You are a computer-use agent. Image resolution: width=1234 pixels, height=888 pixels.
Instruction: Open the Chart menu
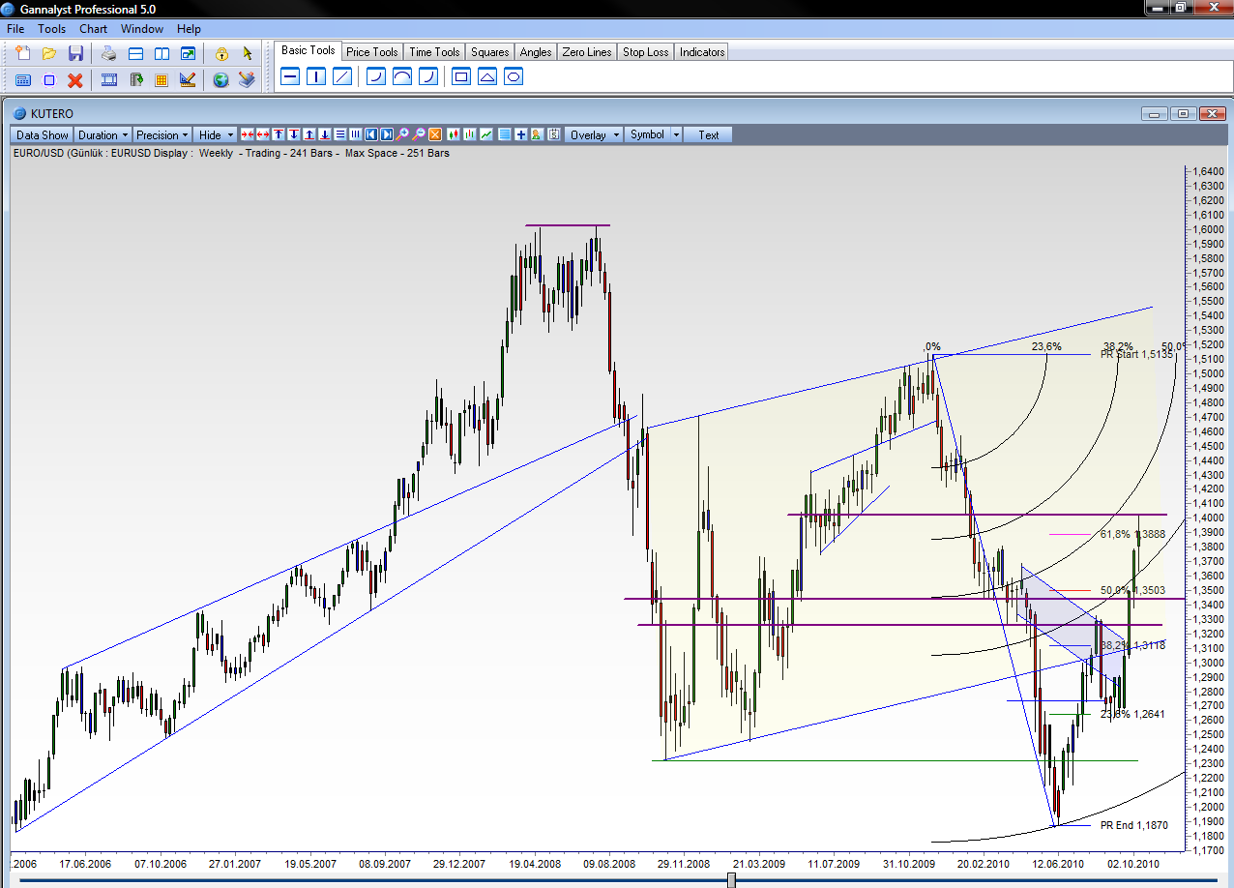pyautogui.click(x=94, y=29)
